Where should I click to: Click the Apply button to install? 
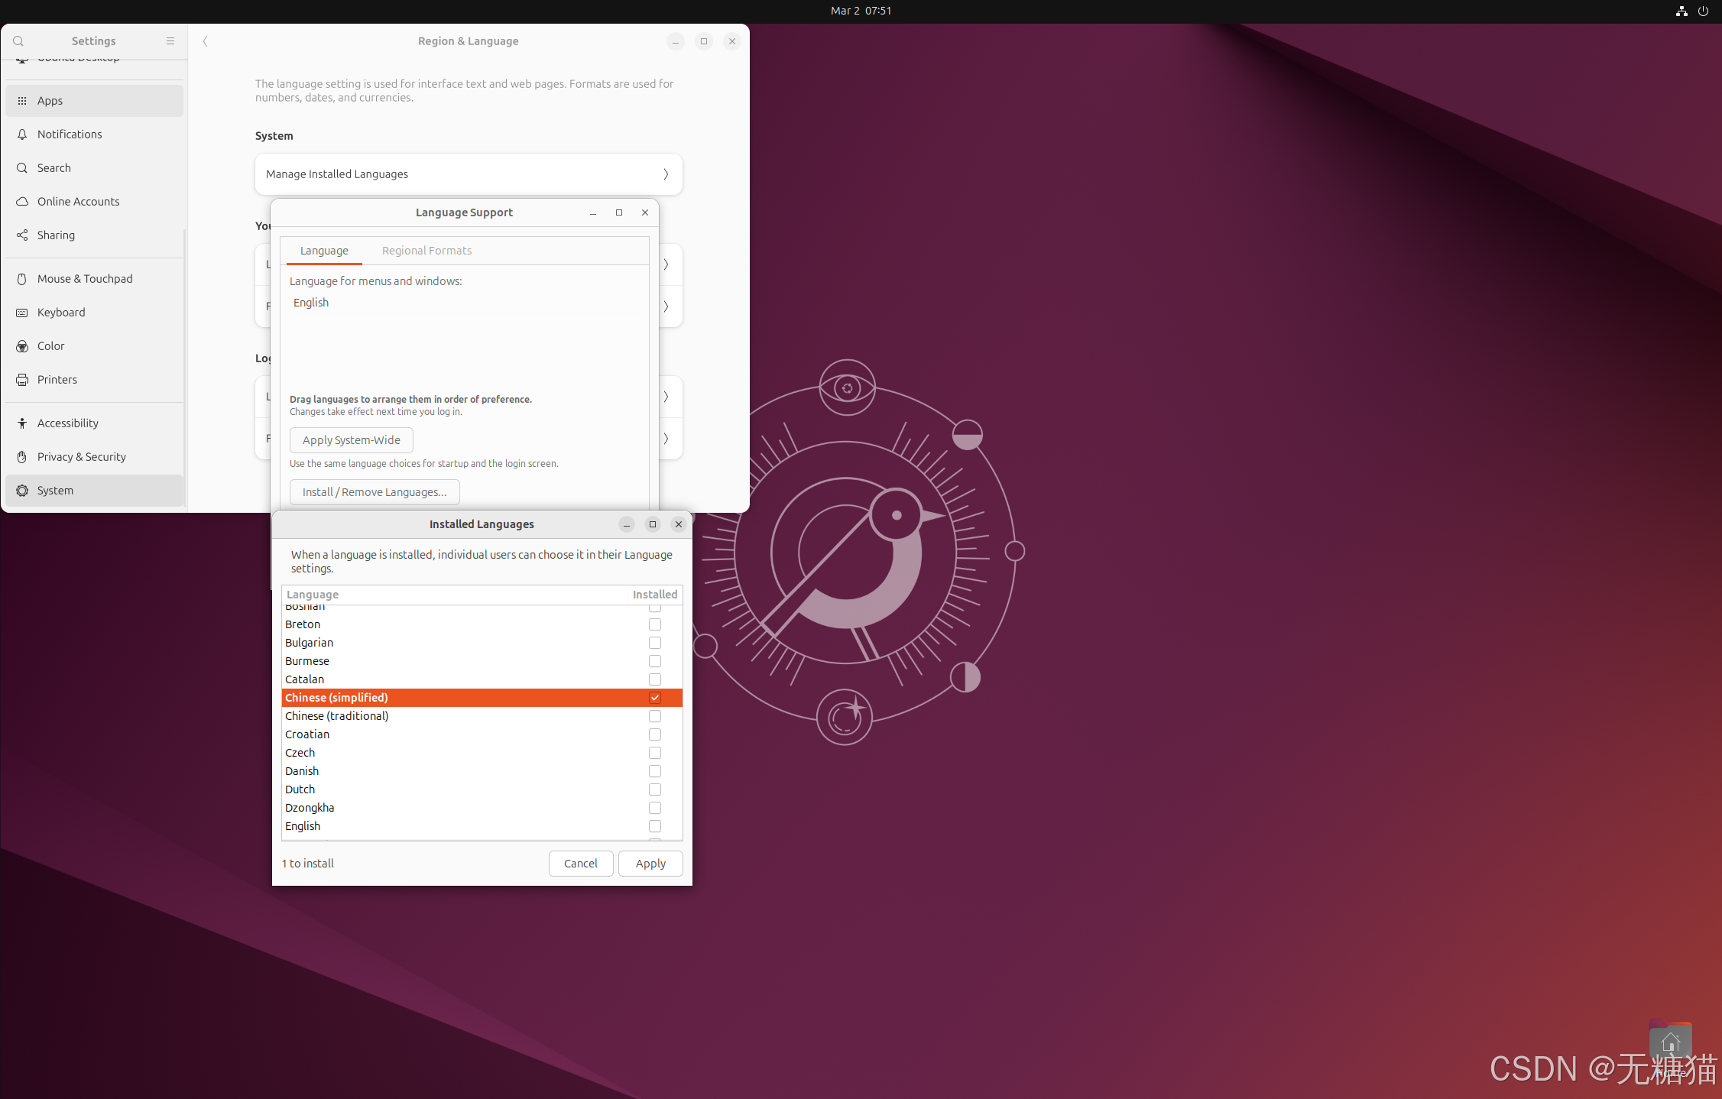pyautogui.click(x=650, y=864)
